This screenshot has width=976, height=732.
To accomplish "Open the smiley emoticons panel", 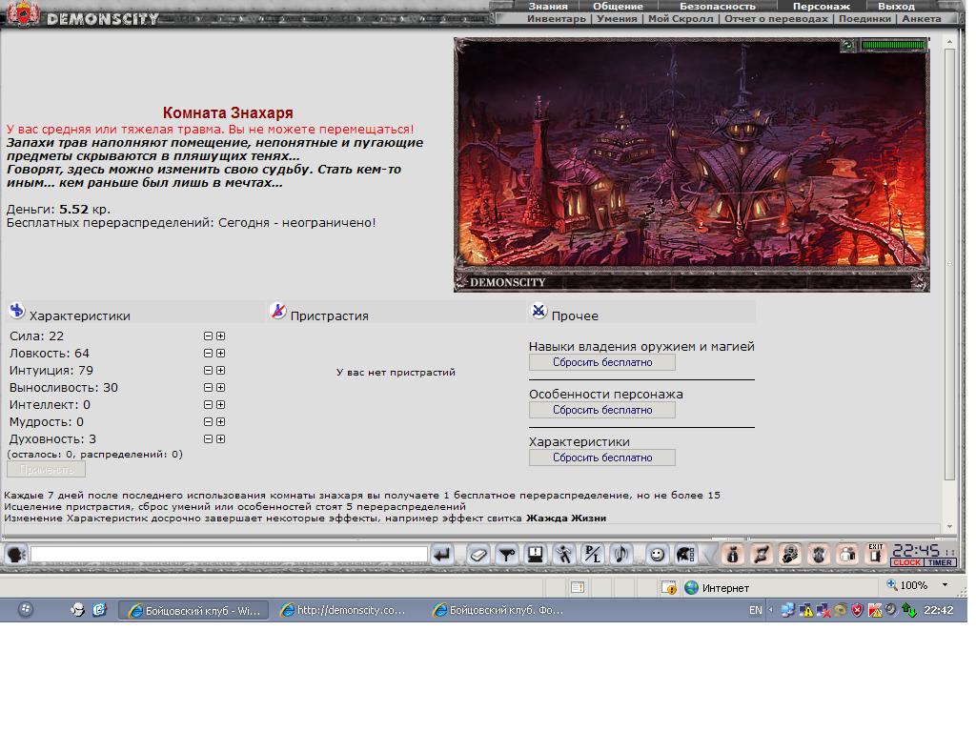I will pyautogui.click(x=657, y=554).
